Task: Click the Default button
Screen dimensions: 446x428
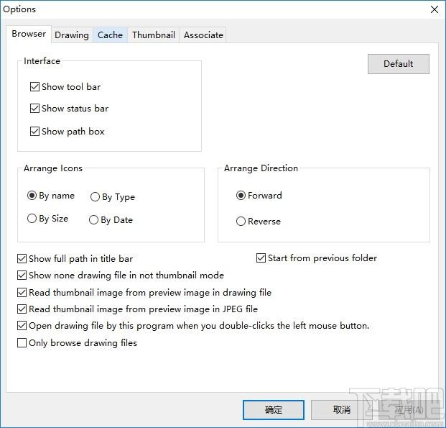Action: click(398, 64)
